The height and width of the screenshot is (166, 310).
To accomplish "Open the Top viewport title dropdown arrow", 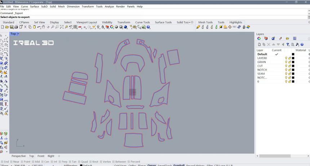I will click(x=18, y=34).
